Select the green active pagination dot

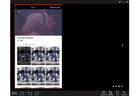122,86
